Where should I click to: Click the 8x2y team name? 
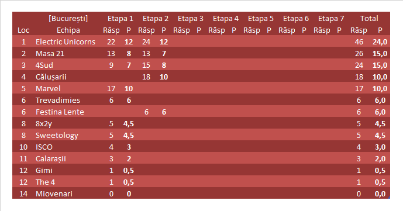click(x=44, y=124)
